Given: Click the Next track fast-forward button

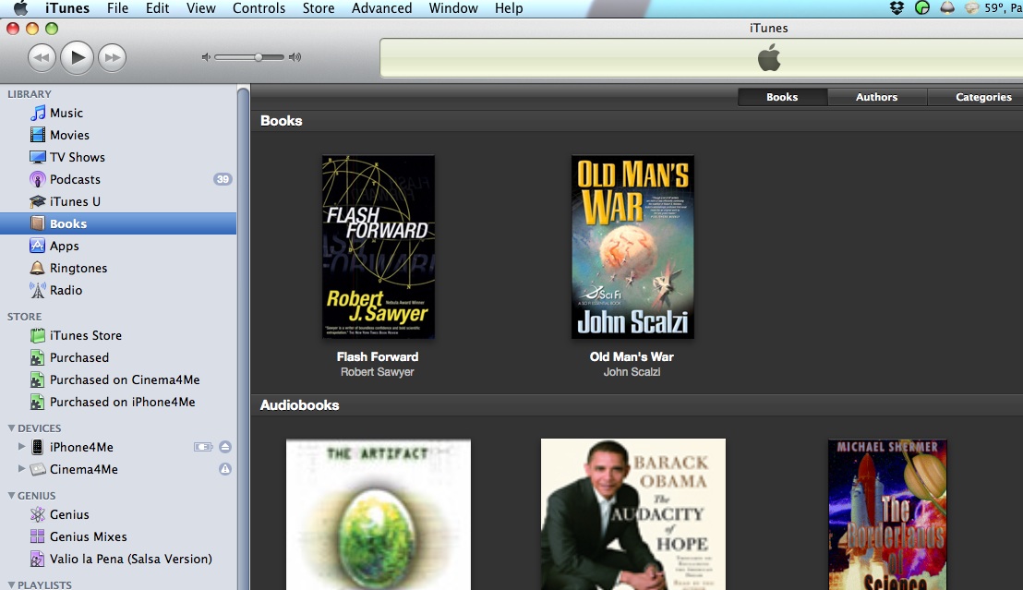Looking at the screenshot, I should tap(113, 57).
